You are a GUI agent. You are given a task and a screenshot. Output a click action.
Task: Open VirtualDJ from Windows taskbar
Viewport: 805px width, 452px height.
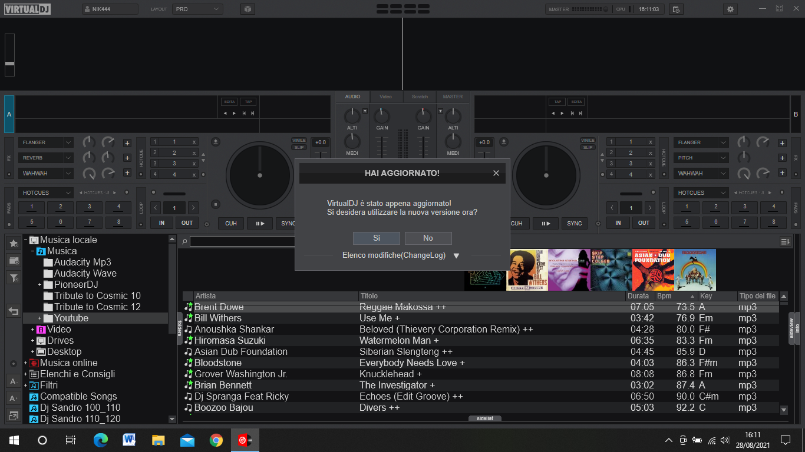tap(245, 440)
